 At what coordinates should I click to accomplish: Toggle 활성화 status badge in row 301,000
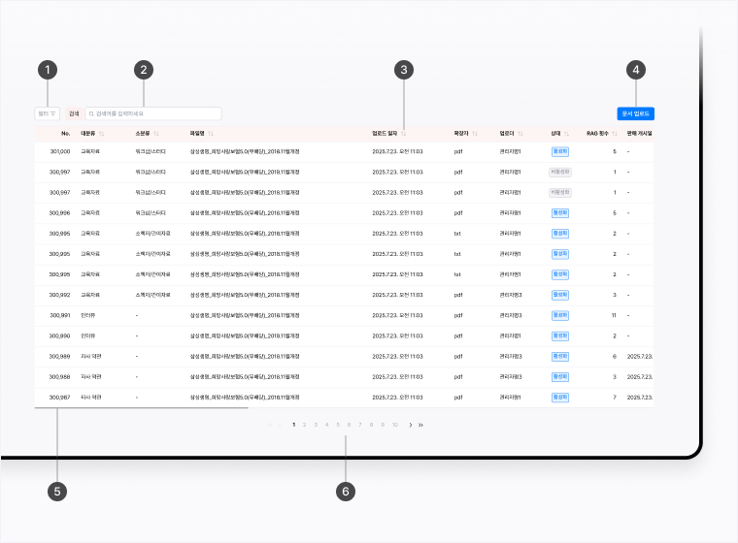point(560,151)
